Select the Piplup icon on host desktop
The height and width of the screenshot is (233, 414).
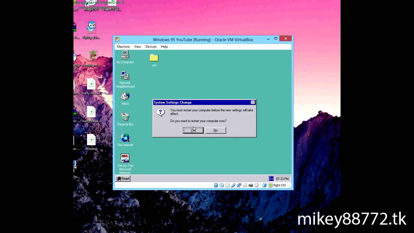[x=91, y=30]
